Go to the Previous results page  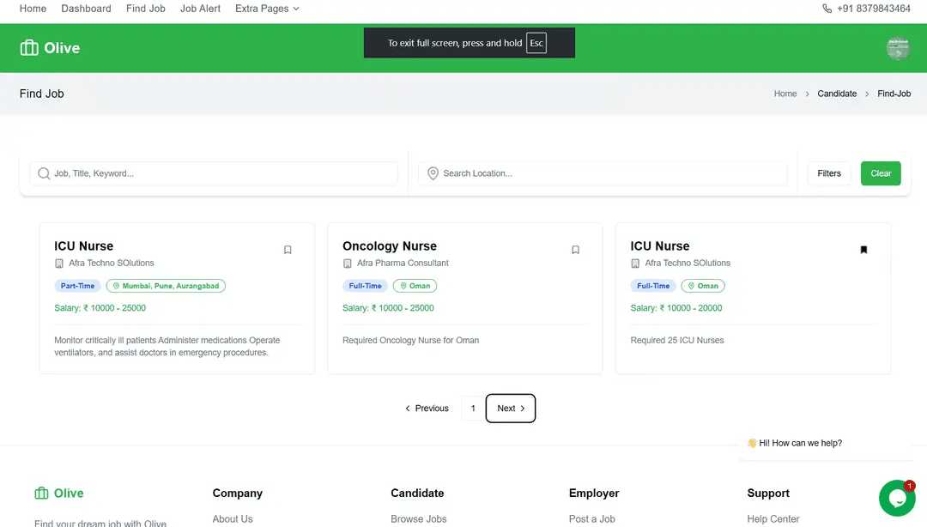coord(427,409)
